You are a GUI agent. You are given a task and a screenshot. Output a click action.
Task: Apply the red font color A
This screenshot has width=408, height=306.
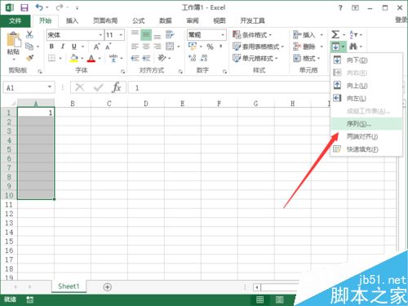[91, 58]
